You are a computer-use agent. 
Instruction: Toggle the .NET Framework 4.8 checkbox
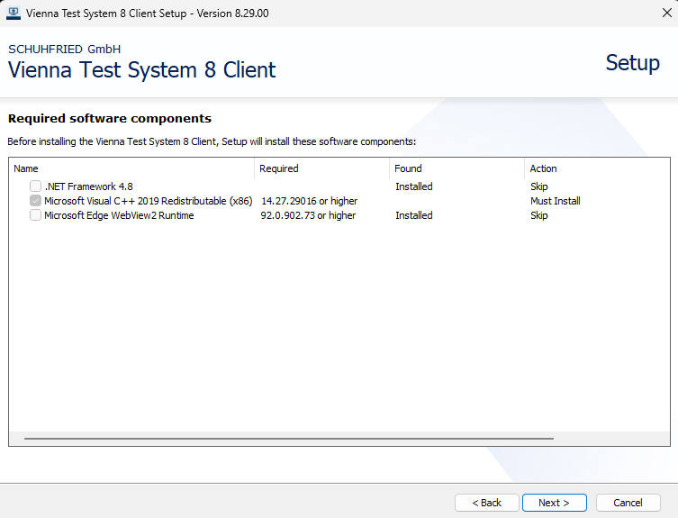point(35,186)
